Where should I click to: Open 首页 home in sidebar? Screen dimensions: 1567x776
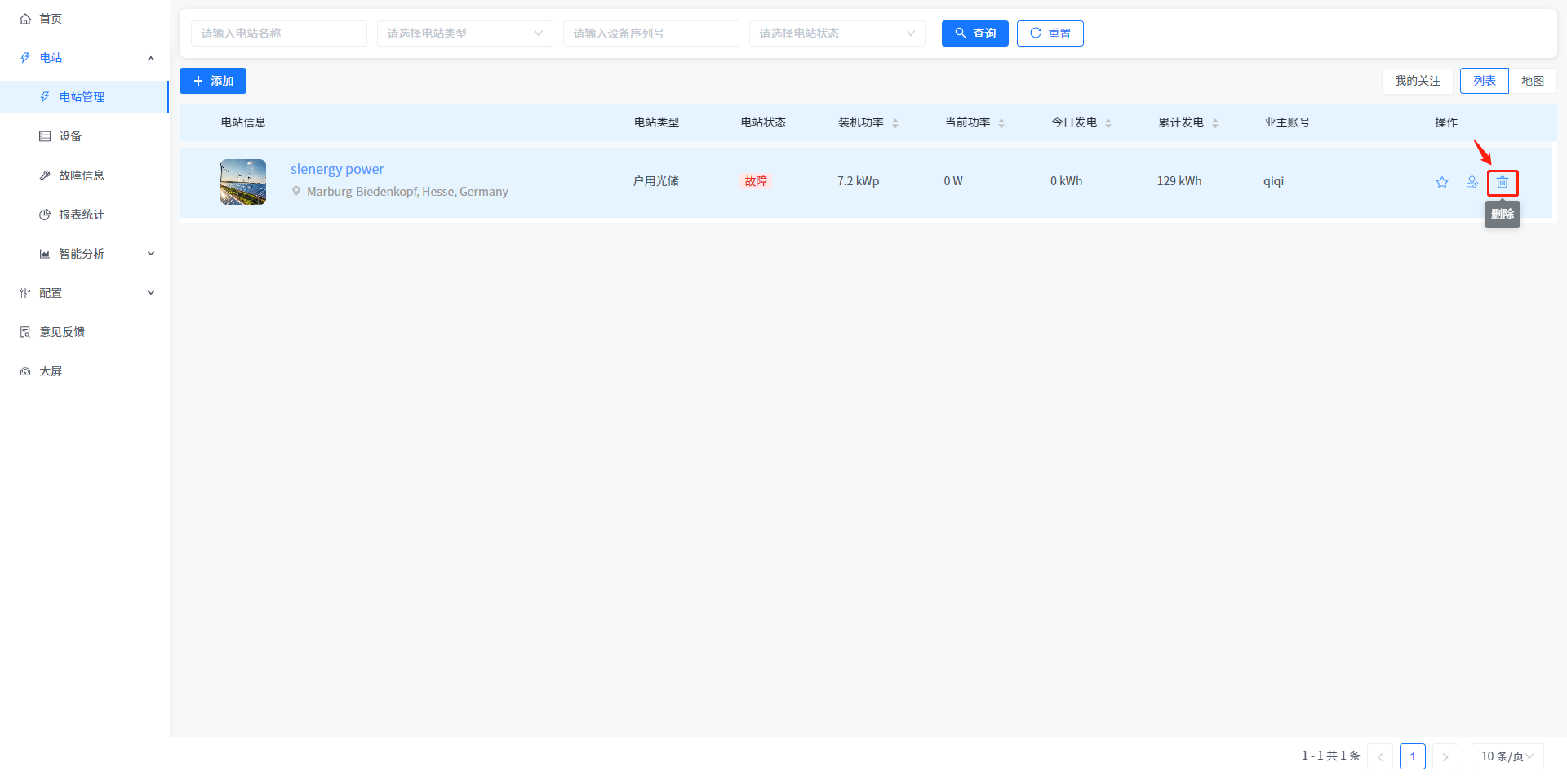[x=51, y=19]
